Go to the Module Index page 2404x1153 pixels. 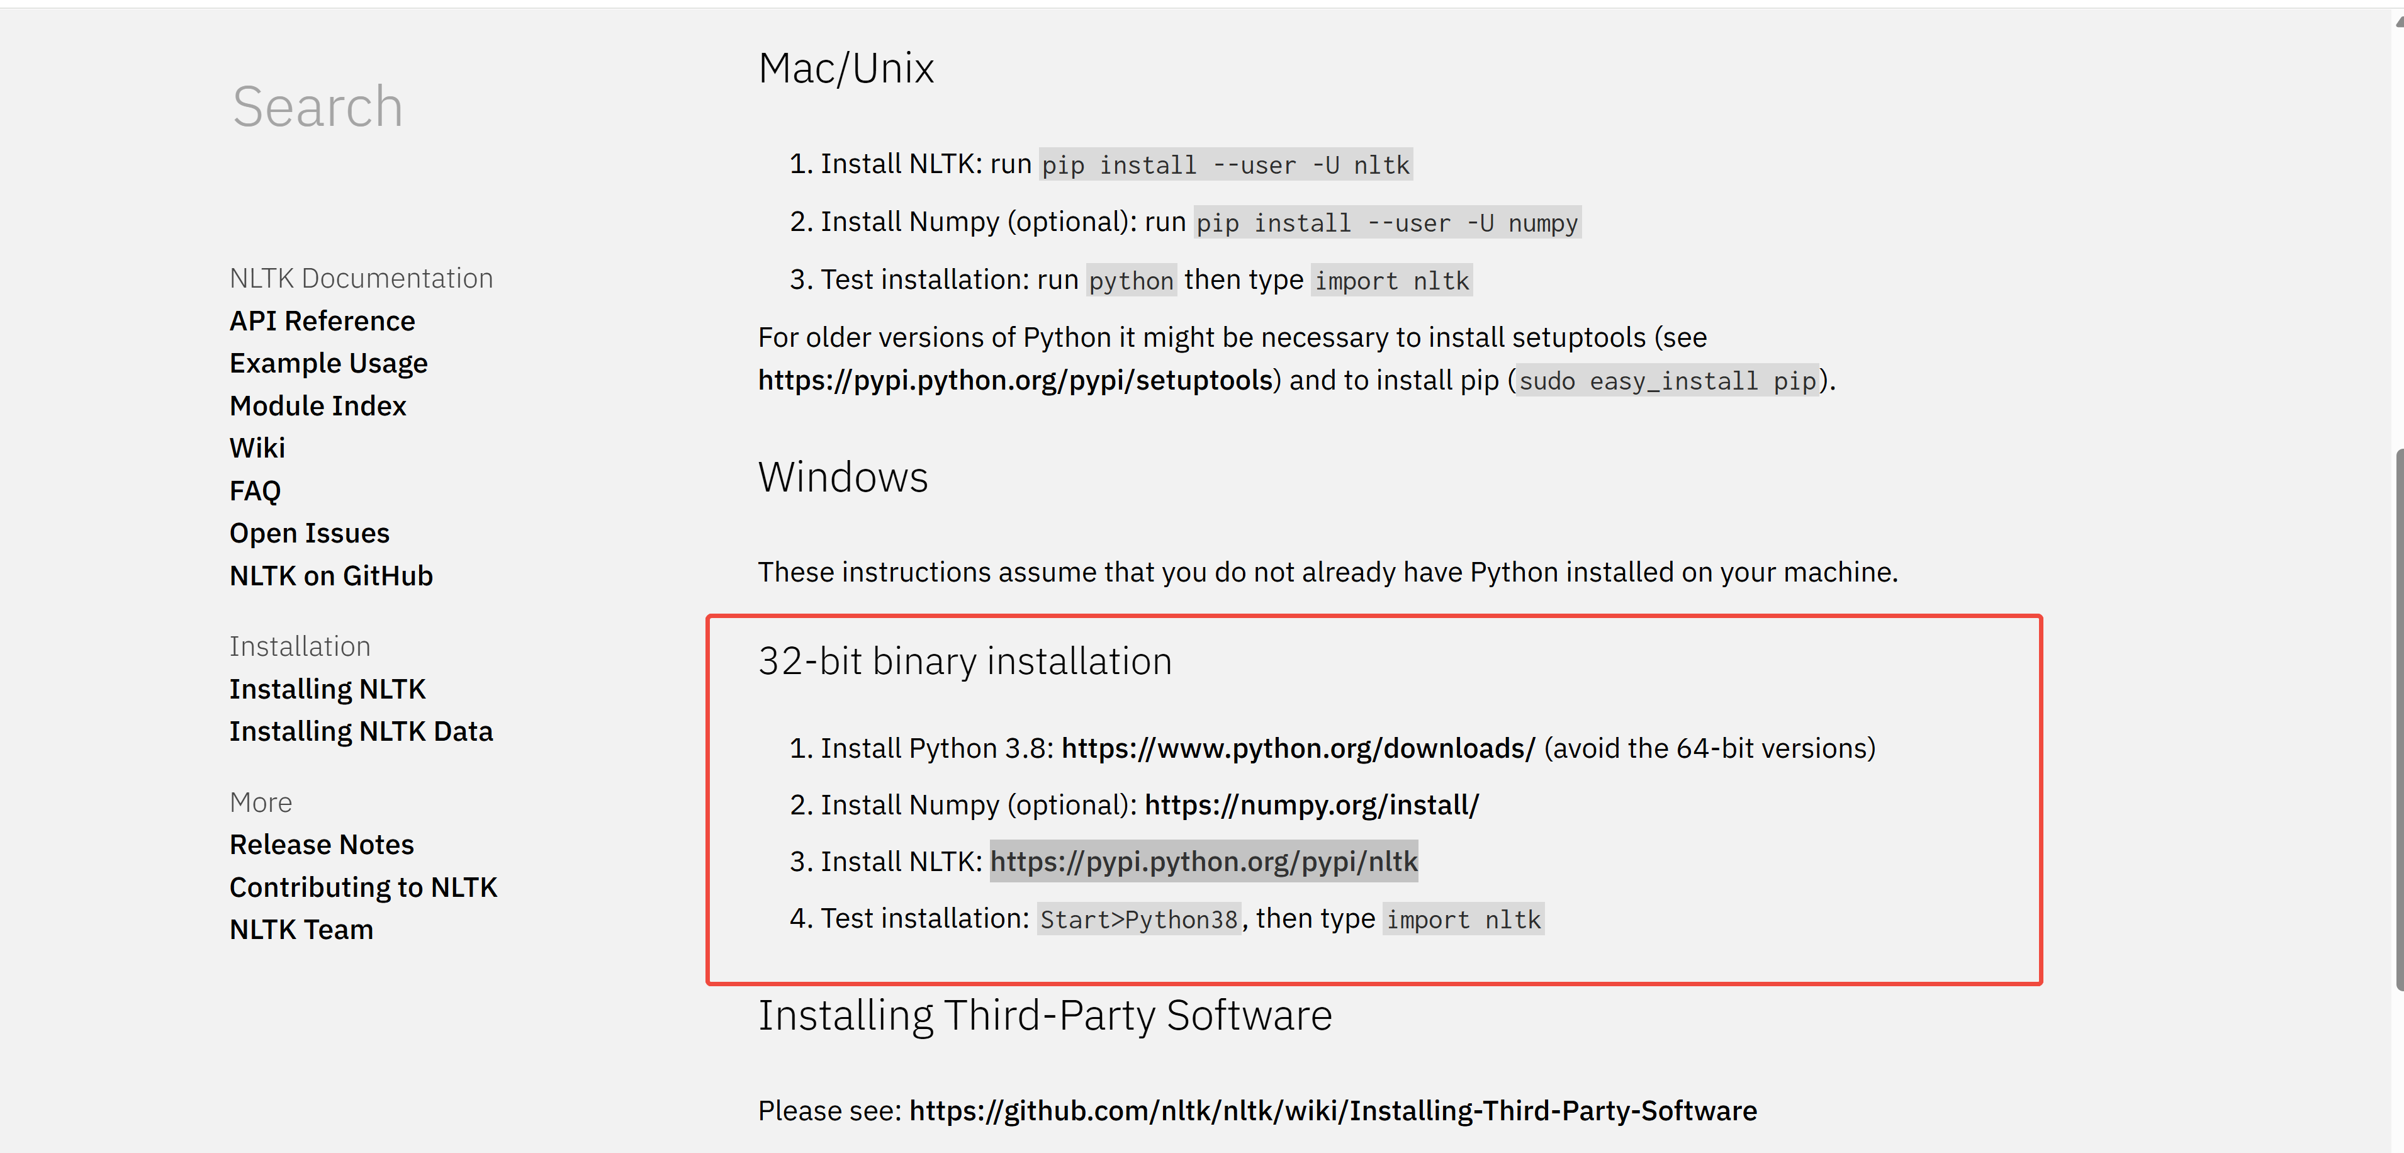point(318,406)
